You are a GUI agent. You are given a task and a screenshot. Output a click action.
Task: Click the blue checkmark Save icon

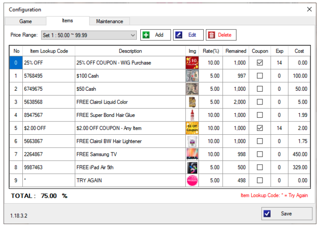coord(267,213)
